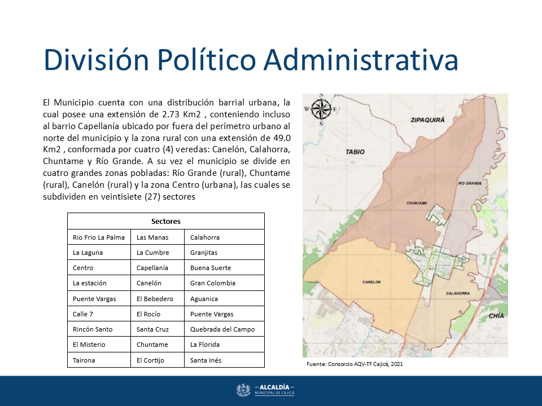
Task: Select the 'Sectores' table header
Action: [x=166, y=221]
